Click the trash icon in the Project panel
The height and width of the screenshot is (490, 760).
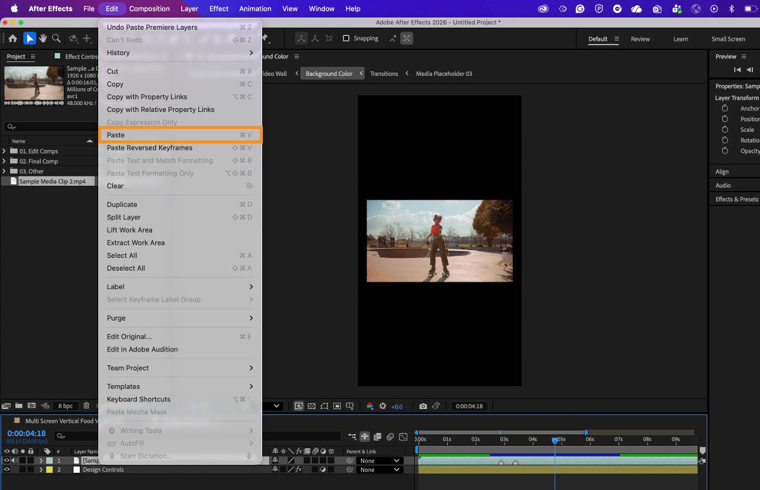point(85,406)
